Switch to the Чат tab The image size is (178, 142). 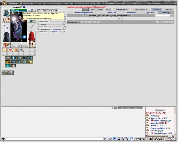[115, 108]
